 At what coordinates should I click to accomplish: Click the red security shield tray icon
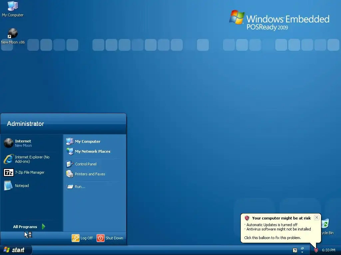coord(316,250)
